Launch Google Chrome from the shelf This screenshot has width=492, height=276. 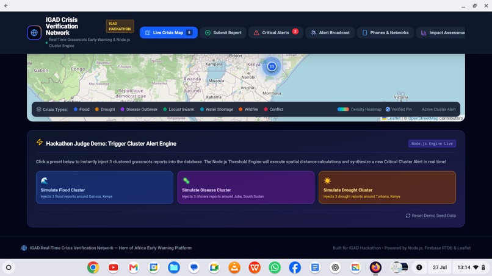click(93, 267)
